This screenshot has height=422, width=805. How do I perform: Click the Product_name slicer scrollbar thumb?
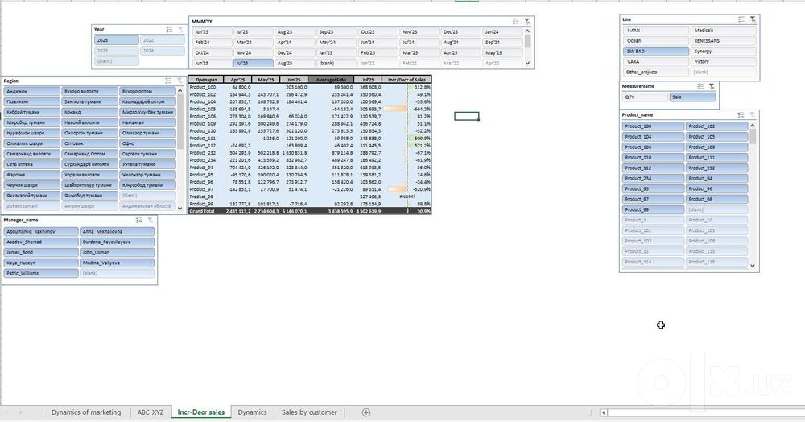tap(753, 136)
